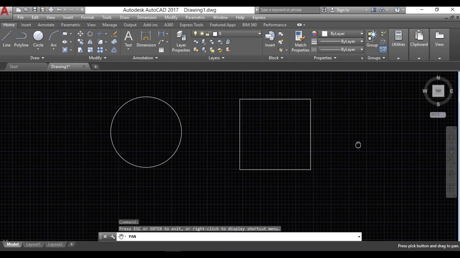Click the Copy tool icon
Image resolution: width=460 pixels, height=258 pixels.
click(x=80, y=42)
